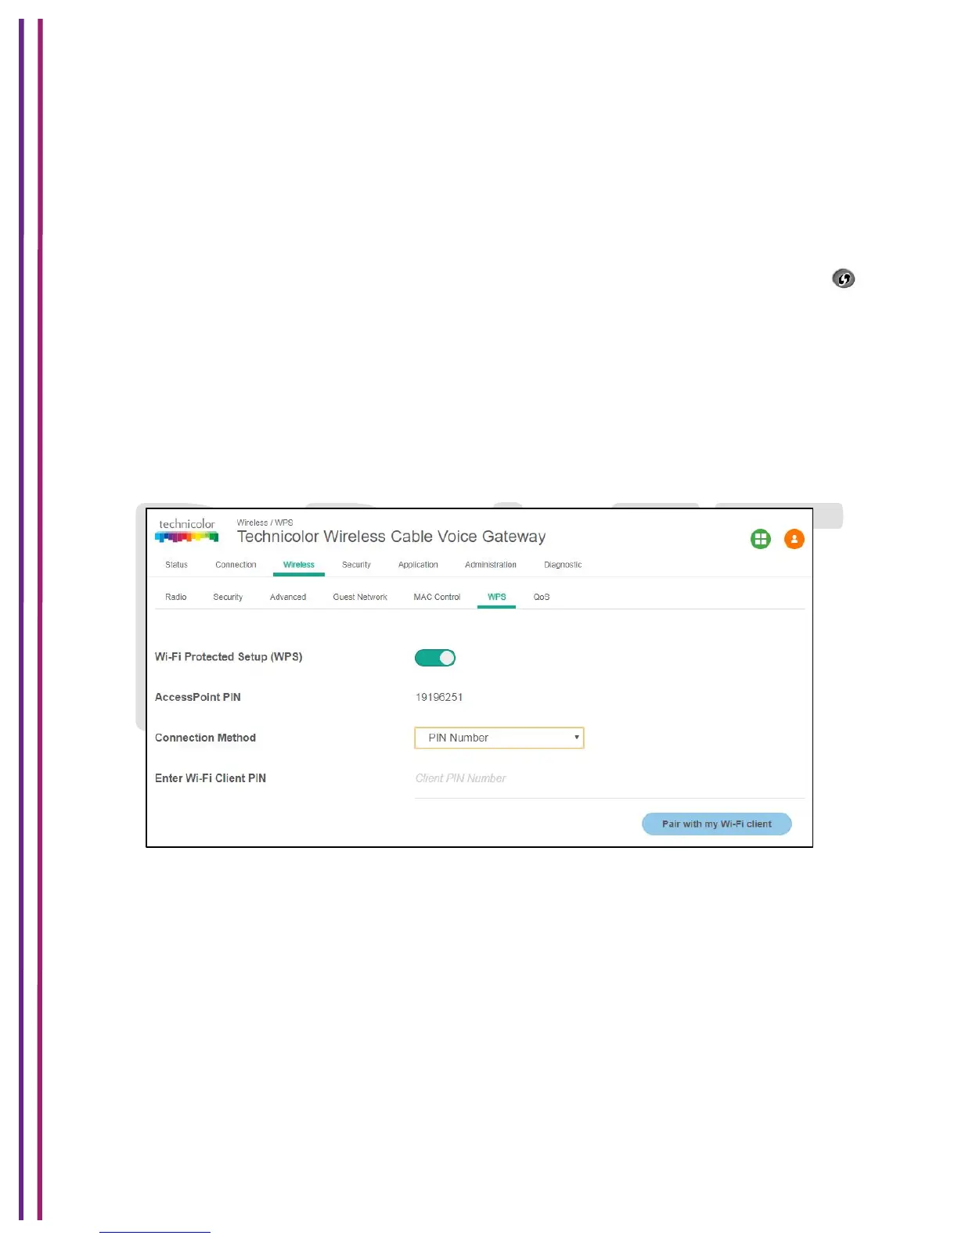The image size is (958, 1239).
Task: Open the Diagnostic tab
Action: (x=563, y=565)
